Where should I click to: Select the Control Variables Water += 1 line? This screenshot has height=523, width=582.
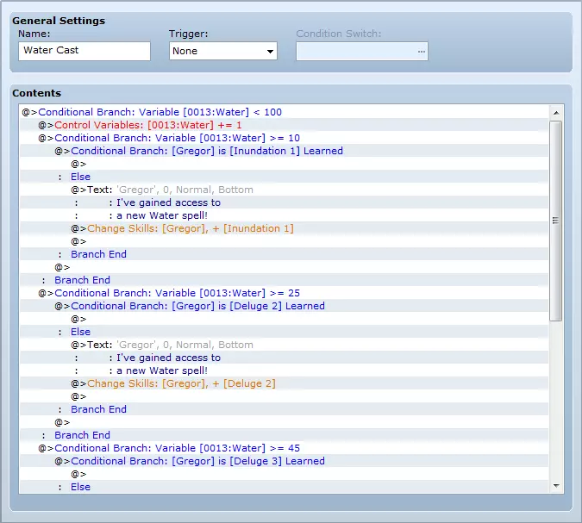click(285, 125)
